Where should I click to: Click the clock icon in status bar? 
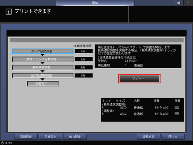pos(2,143)
